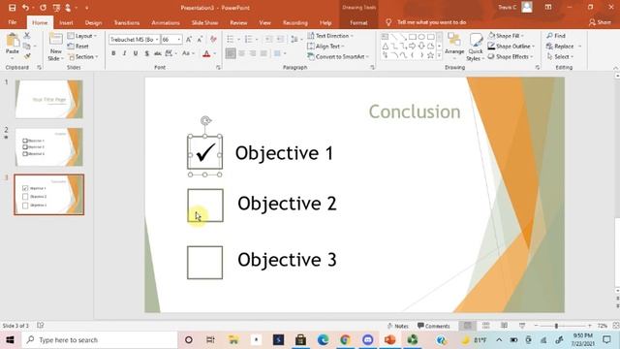This screenshot has height=349, width=620.
Task: Toggle bold formatting
Action: tap(113, 53)
